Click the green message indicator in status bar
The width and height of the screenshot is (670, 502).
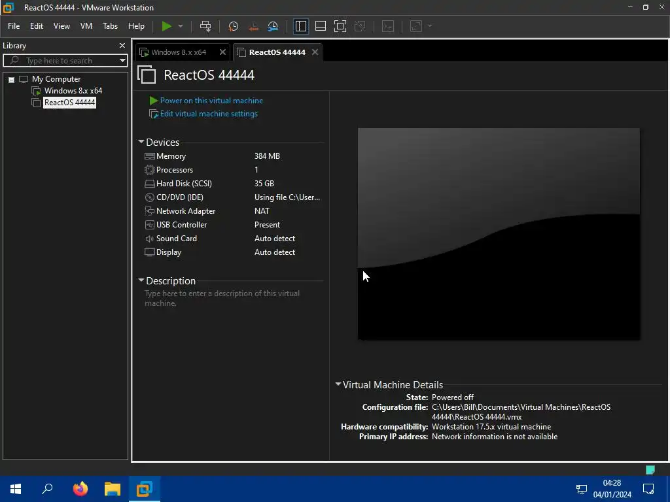coord(650,470)
